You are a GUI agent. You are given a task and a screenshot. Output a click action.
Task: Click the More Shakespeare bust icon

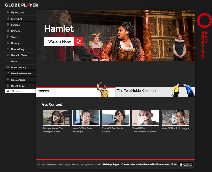click(8, 73)
